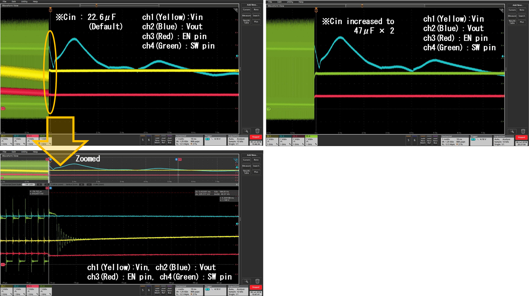Click horizontal zoom plus button
Image resolution: width=529 pixels, height=296 pixels.
[39, 185]
